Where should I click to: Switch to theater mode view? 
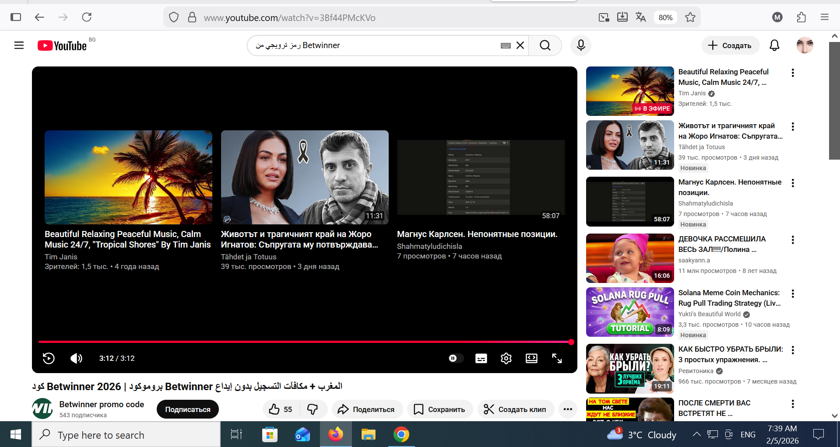coord(531,358)
